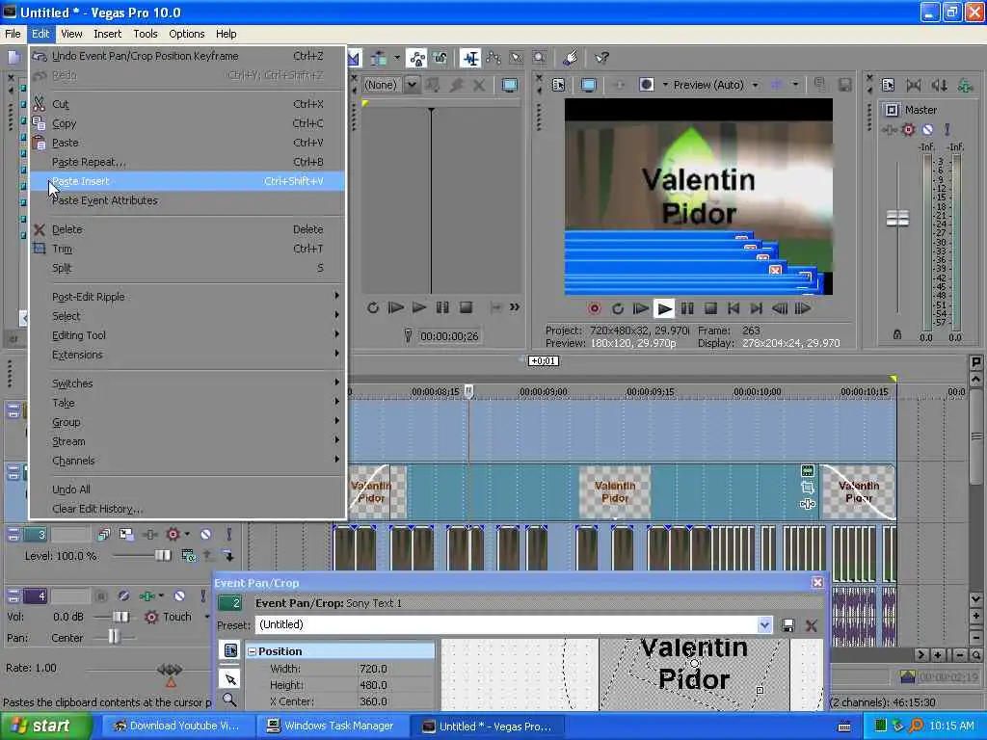The image size is (987, 740).
Task: Select the Zoom tool in Pan/Crop
Action: coord(230,700)
